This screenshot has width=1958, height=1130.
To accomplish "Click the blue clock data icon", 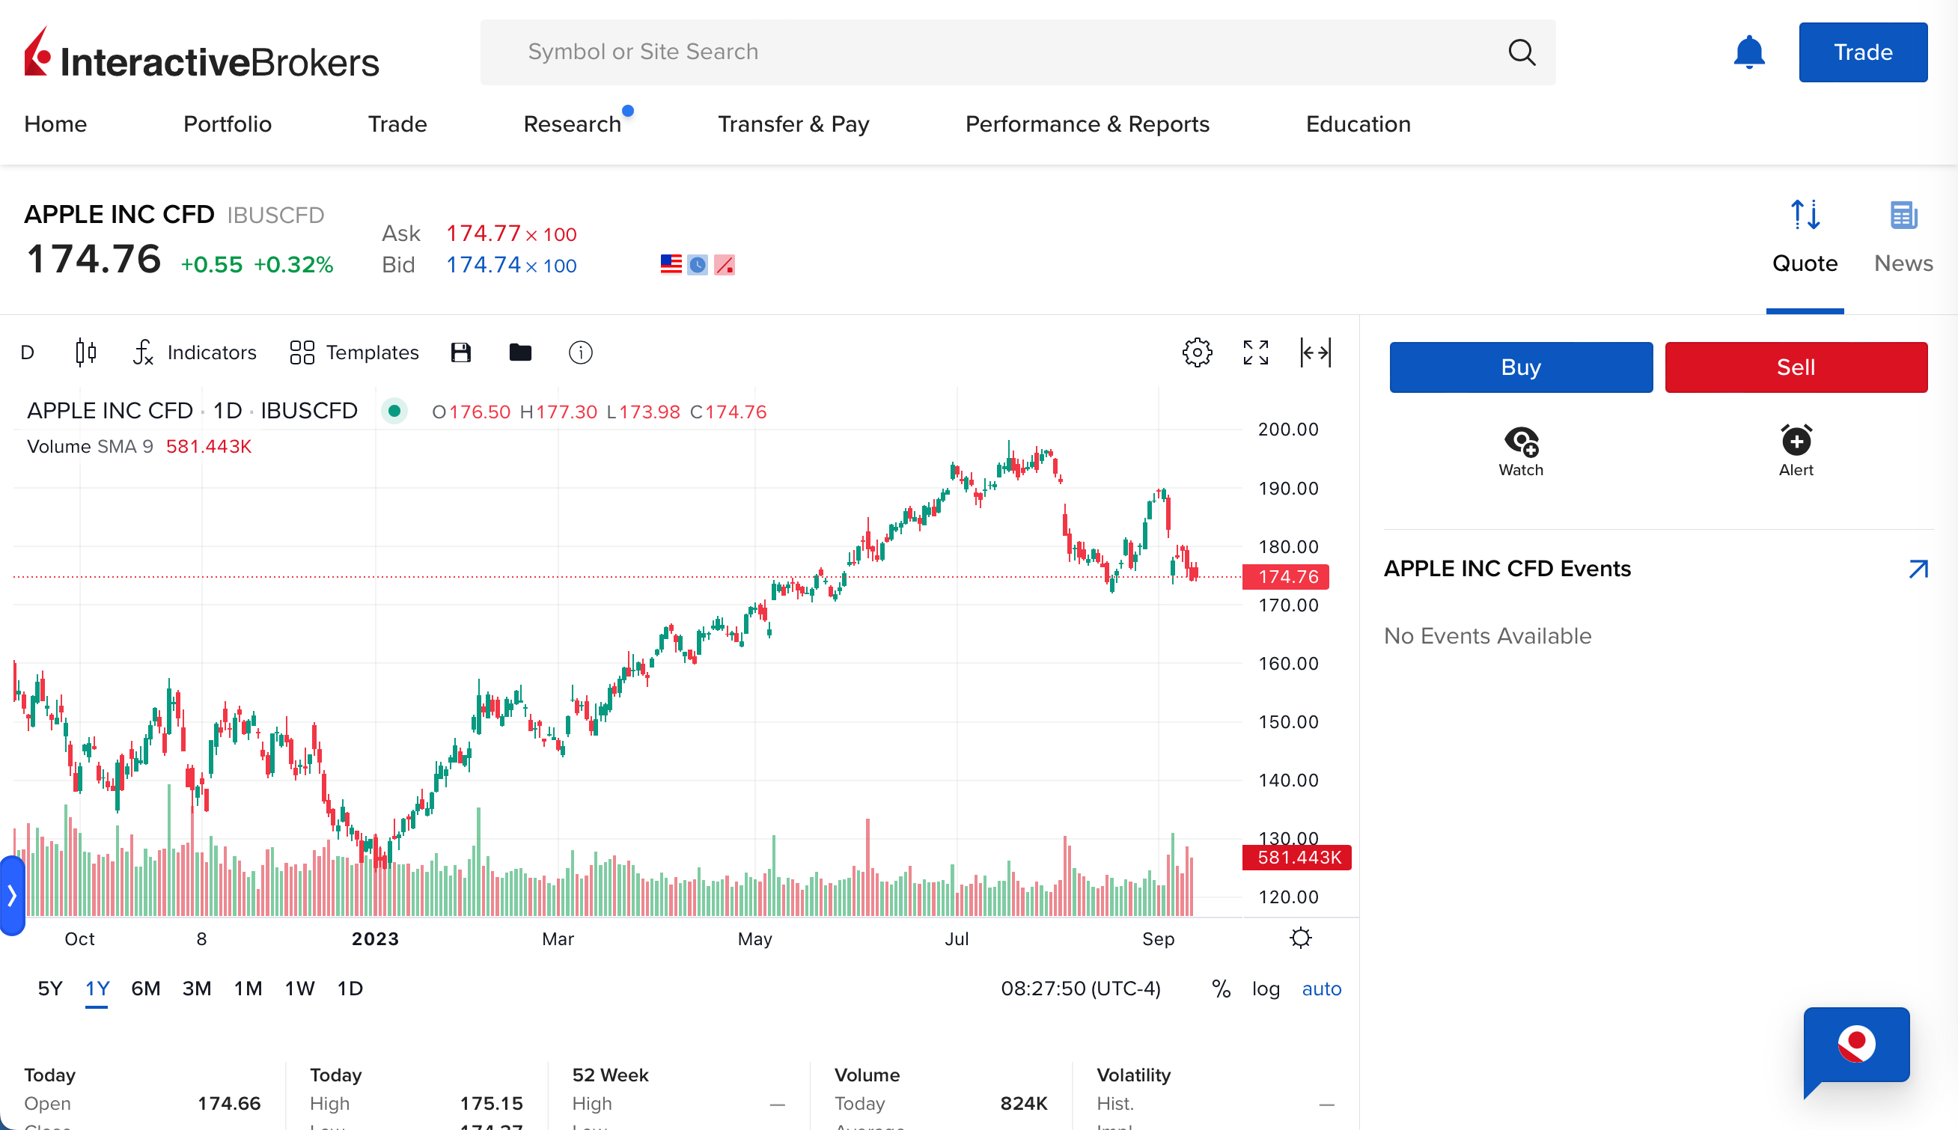I will pyautogui.click(x=698, y=265).
